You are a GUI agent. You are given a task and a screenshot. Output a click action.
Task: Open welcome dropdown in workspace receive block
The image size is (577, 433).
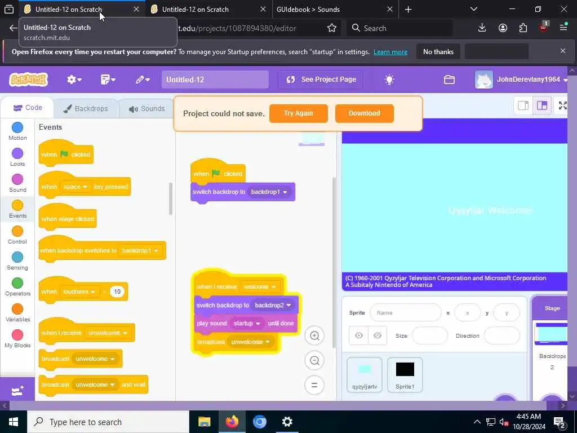coord(259,286)
